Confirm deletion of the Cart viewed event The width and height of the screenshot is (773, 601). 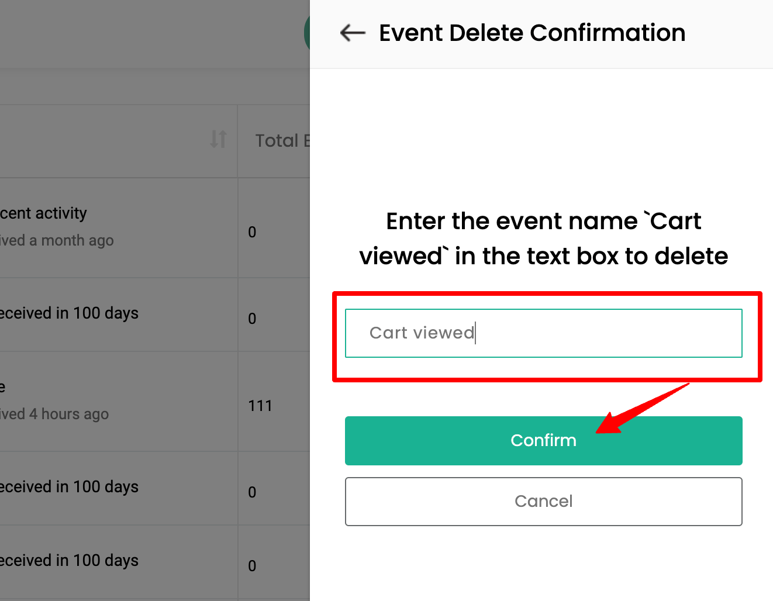click(x=543, y=440)
